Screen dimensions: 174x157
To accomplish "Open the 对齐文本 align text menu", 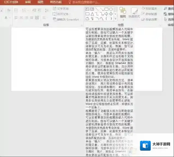I will tap(62, 14).
